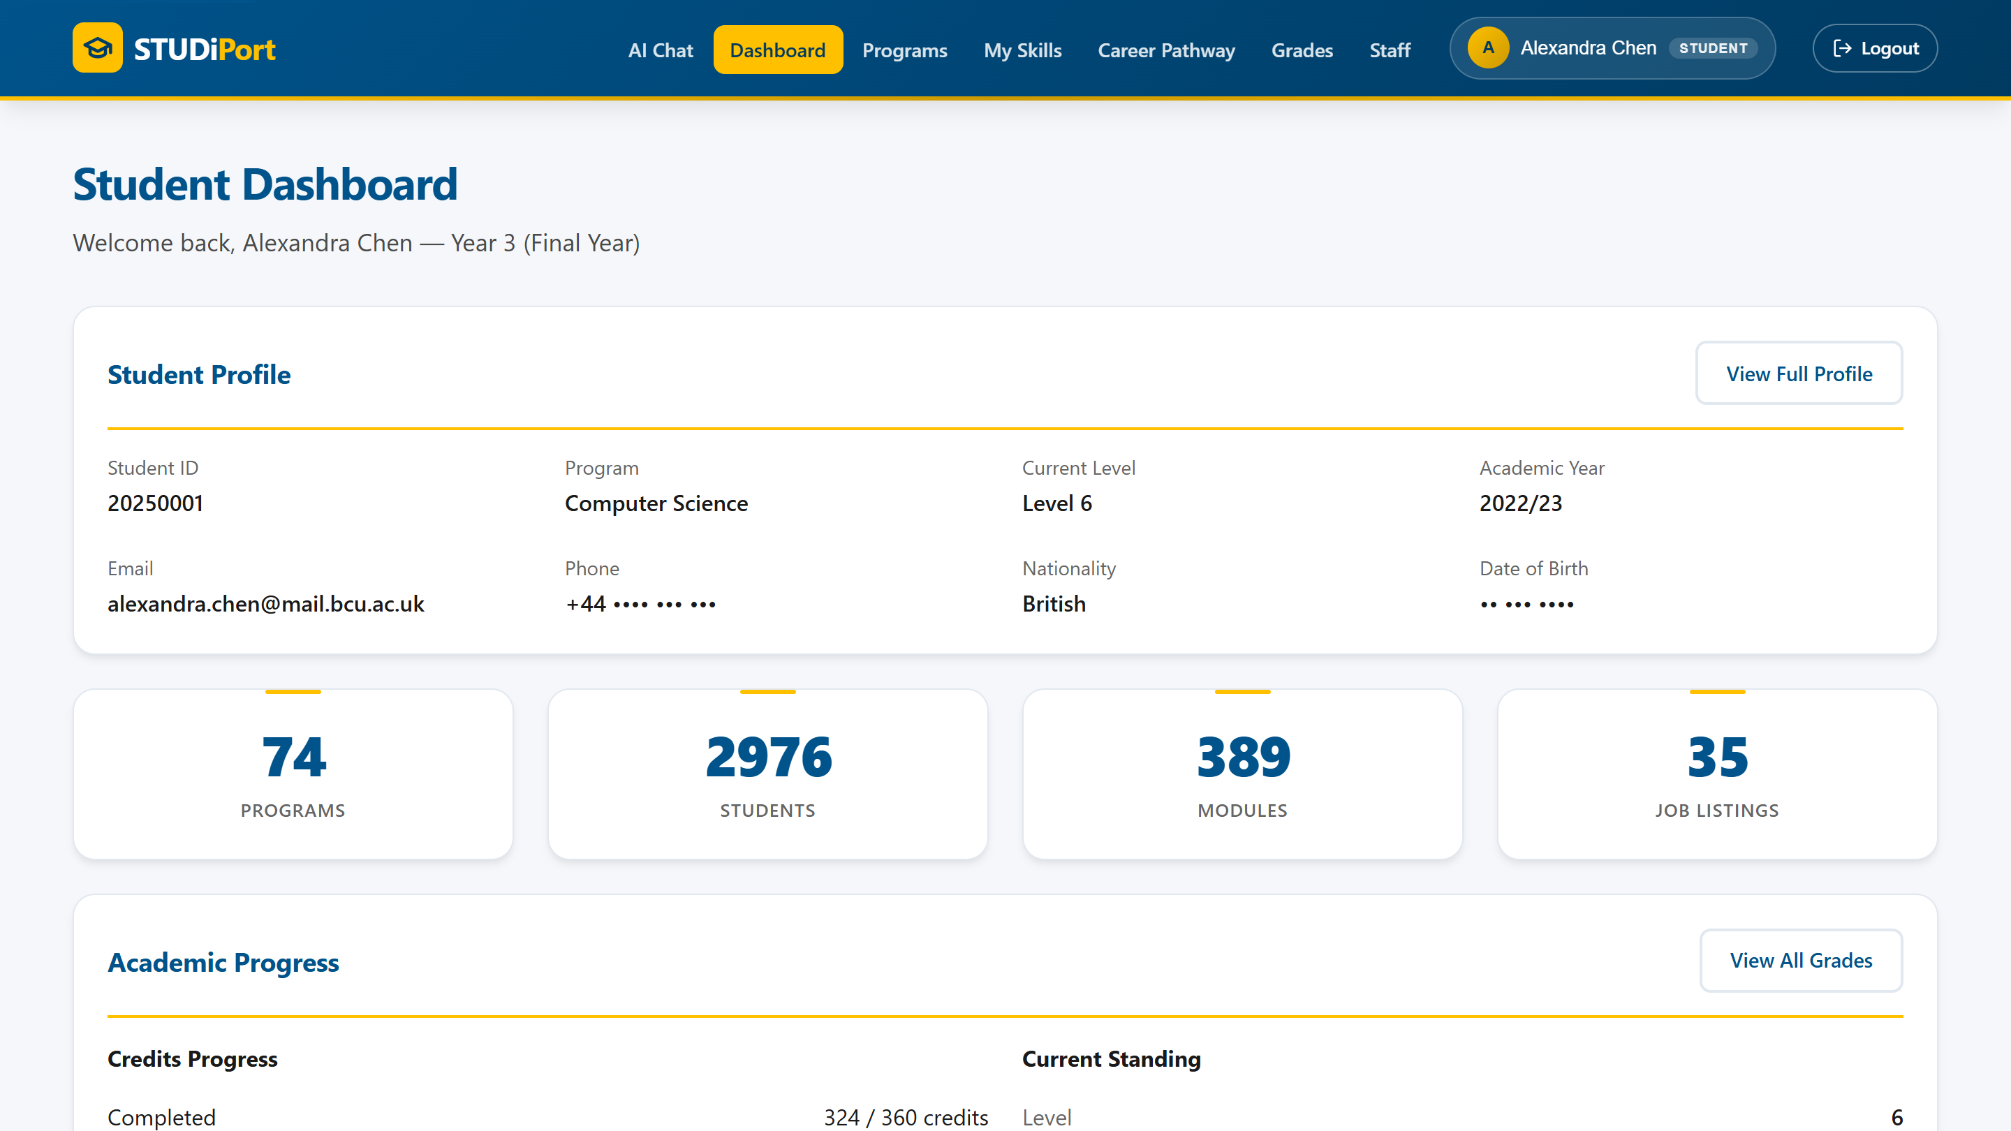Click the masked phone number +44
Viewport: 2011px width, 1131px height.
[x=640, y=603]
